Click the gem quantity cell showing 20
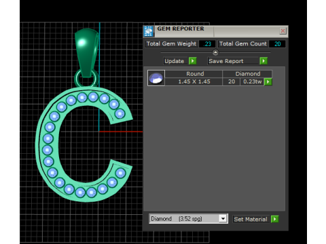 232,81
